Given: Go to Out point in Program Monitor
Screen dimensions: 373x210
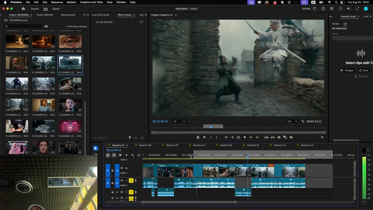Looking at the screenshot, I should click(257, 137).
